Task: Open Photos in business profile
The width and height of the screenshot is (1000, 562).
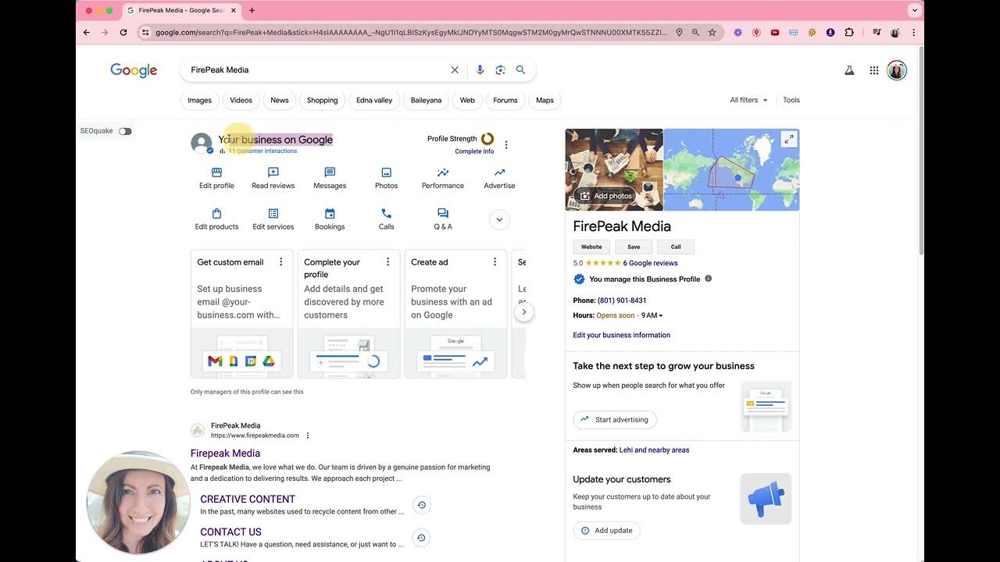Action: coord(386,178)
